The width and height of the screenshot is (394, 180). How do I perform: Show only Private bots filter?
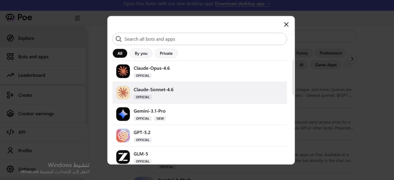coord(166,53)
